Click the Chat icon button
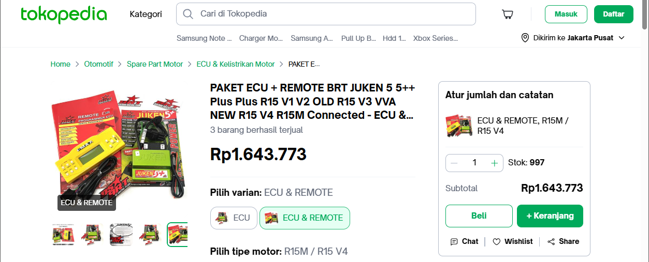649x262 pixels. click(465, 241)
